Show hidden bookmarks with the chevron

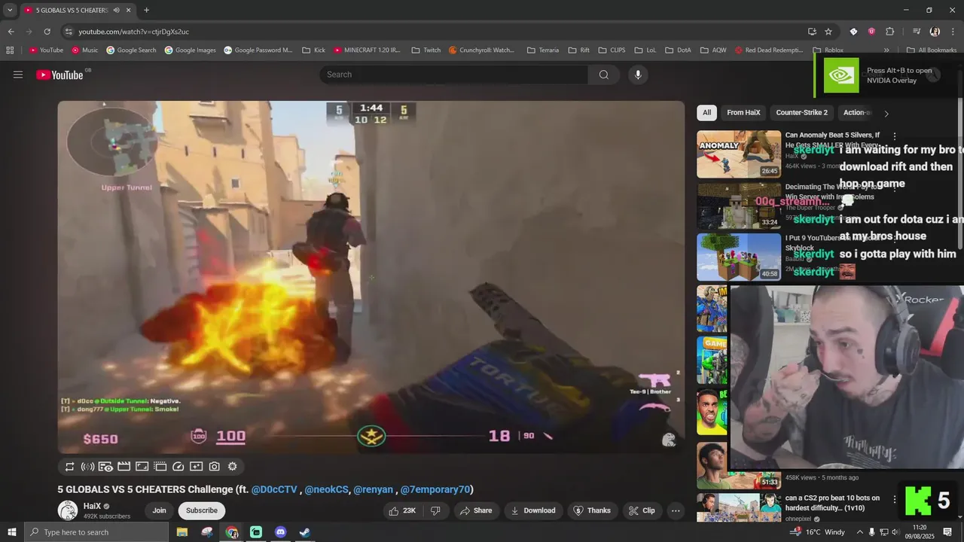(x=886, y=50)
